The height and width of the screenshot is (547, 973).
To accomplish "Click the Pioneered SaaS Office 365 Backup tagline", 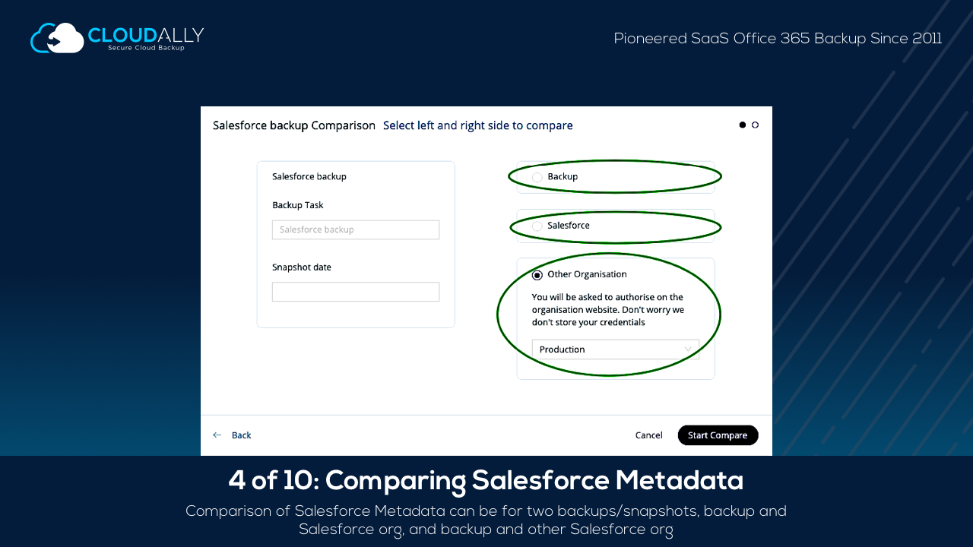I will (x=777, y=38).
